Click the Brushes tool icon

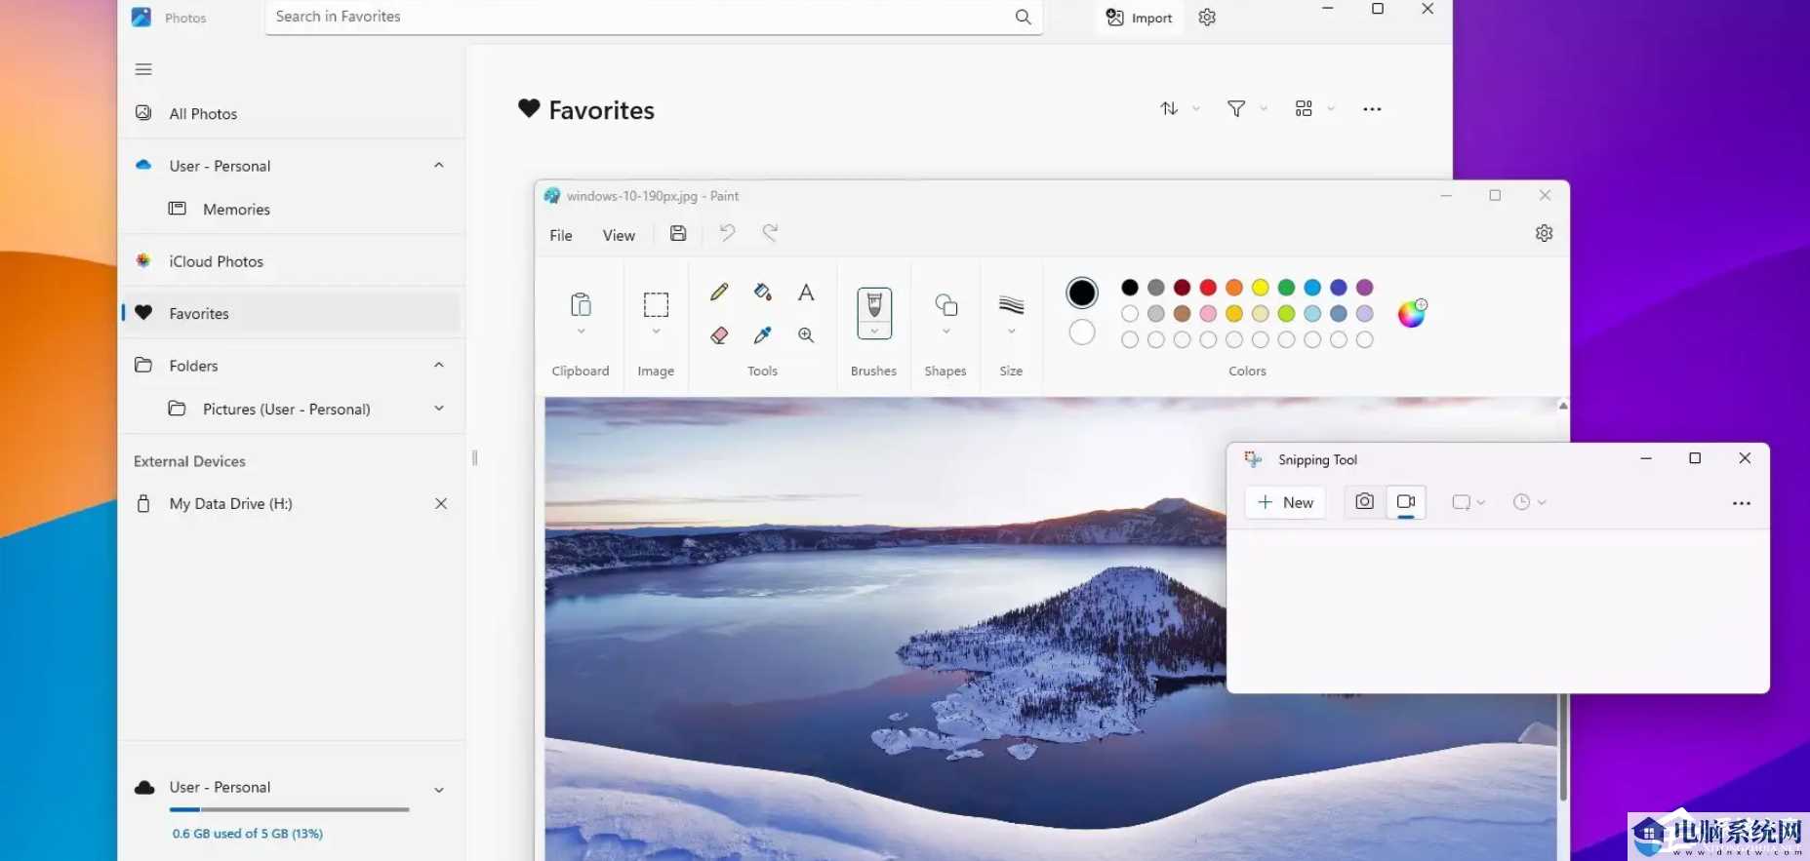[x=874, y=306]
